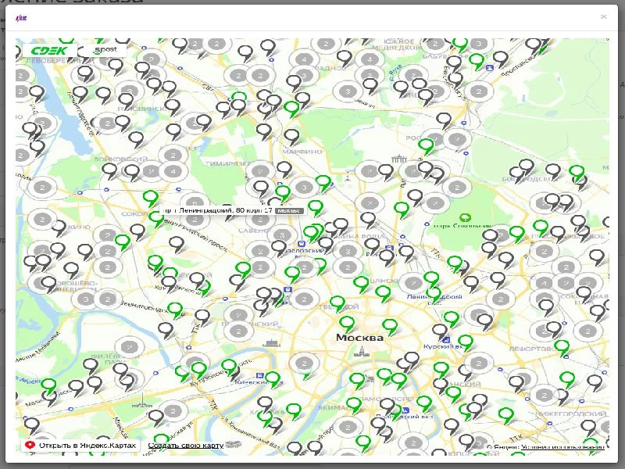Click the Москва city name label

pos(359,338)
